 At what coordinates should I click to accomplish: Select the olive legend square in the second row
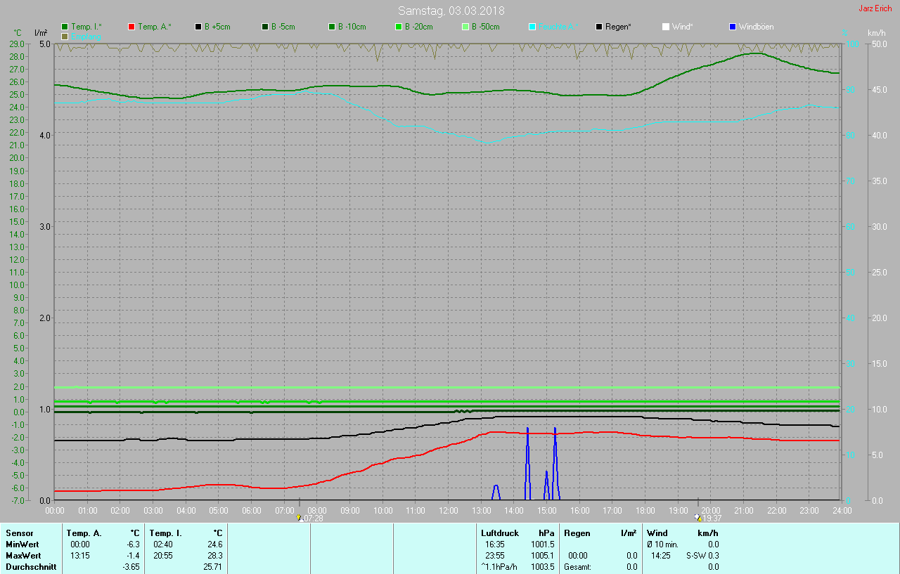click(x=65, y=36)
